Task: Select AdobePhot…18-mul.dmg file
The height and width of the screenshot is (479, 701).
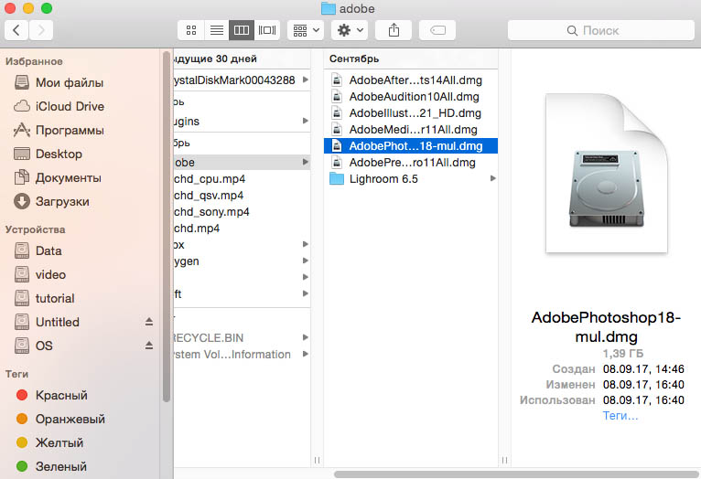Action: coord(410,146)
